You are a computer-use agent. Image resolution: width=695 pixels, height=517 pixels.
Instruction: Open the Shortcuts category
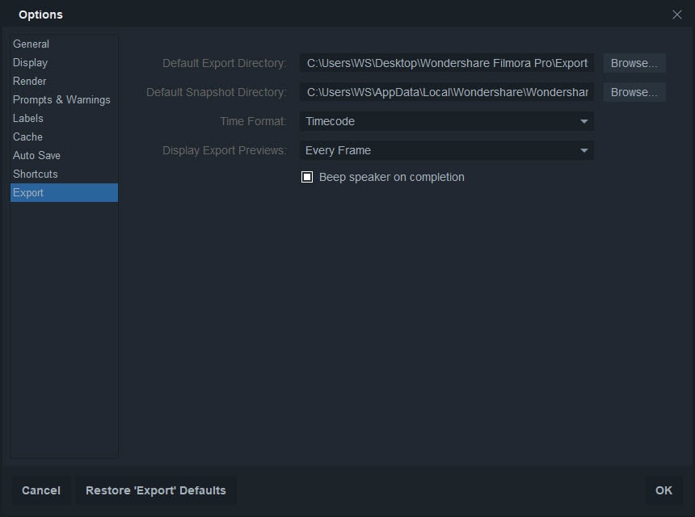(36, 174)
